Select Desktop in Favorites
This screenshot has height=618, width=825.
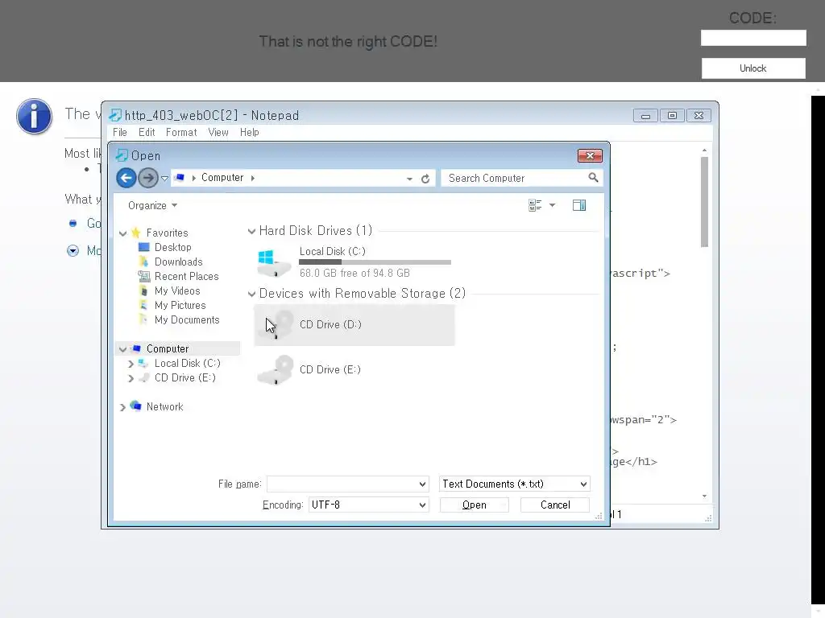click(172, 247)
